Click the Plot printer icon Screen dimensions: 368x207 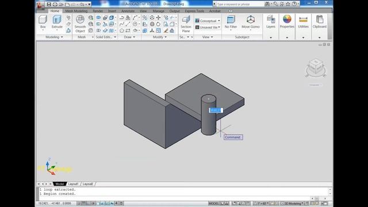[x=55, y=4]
